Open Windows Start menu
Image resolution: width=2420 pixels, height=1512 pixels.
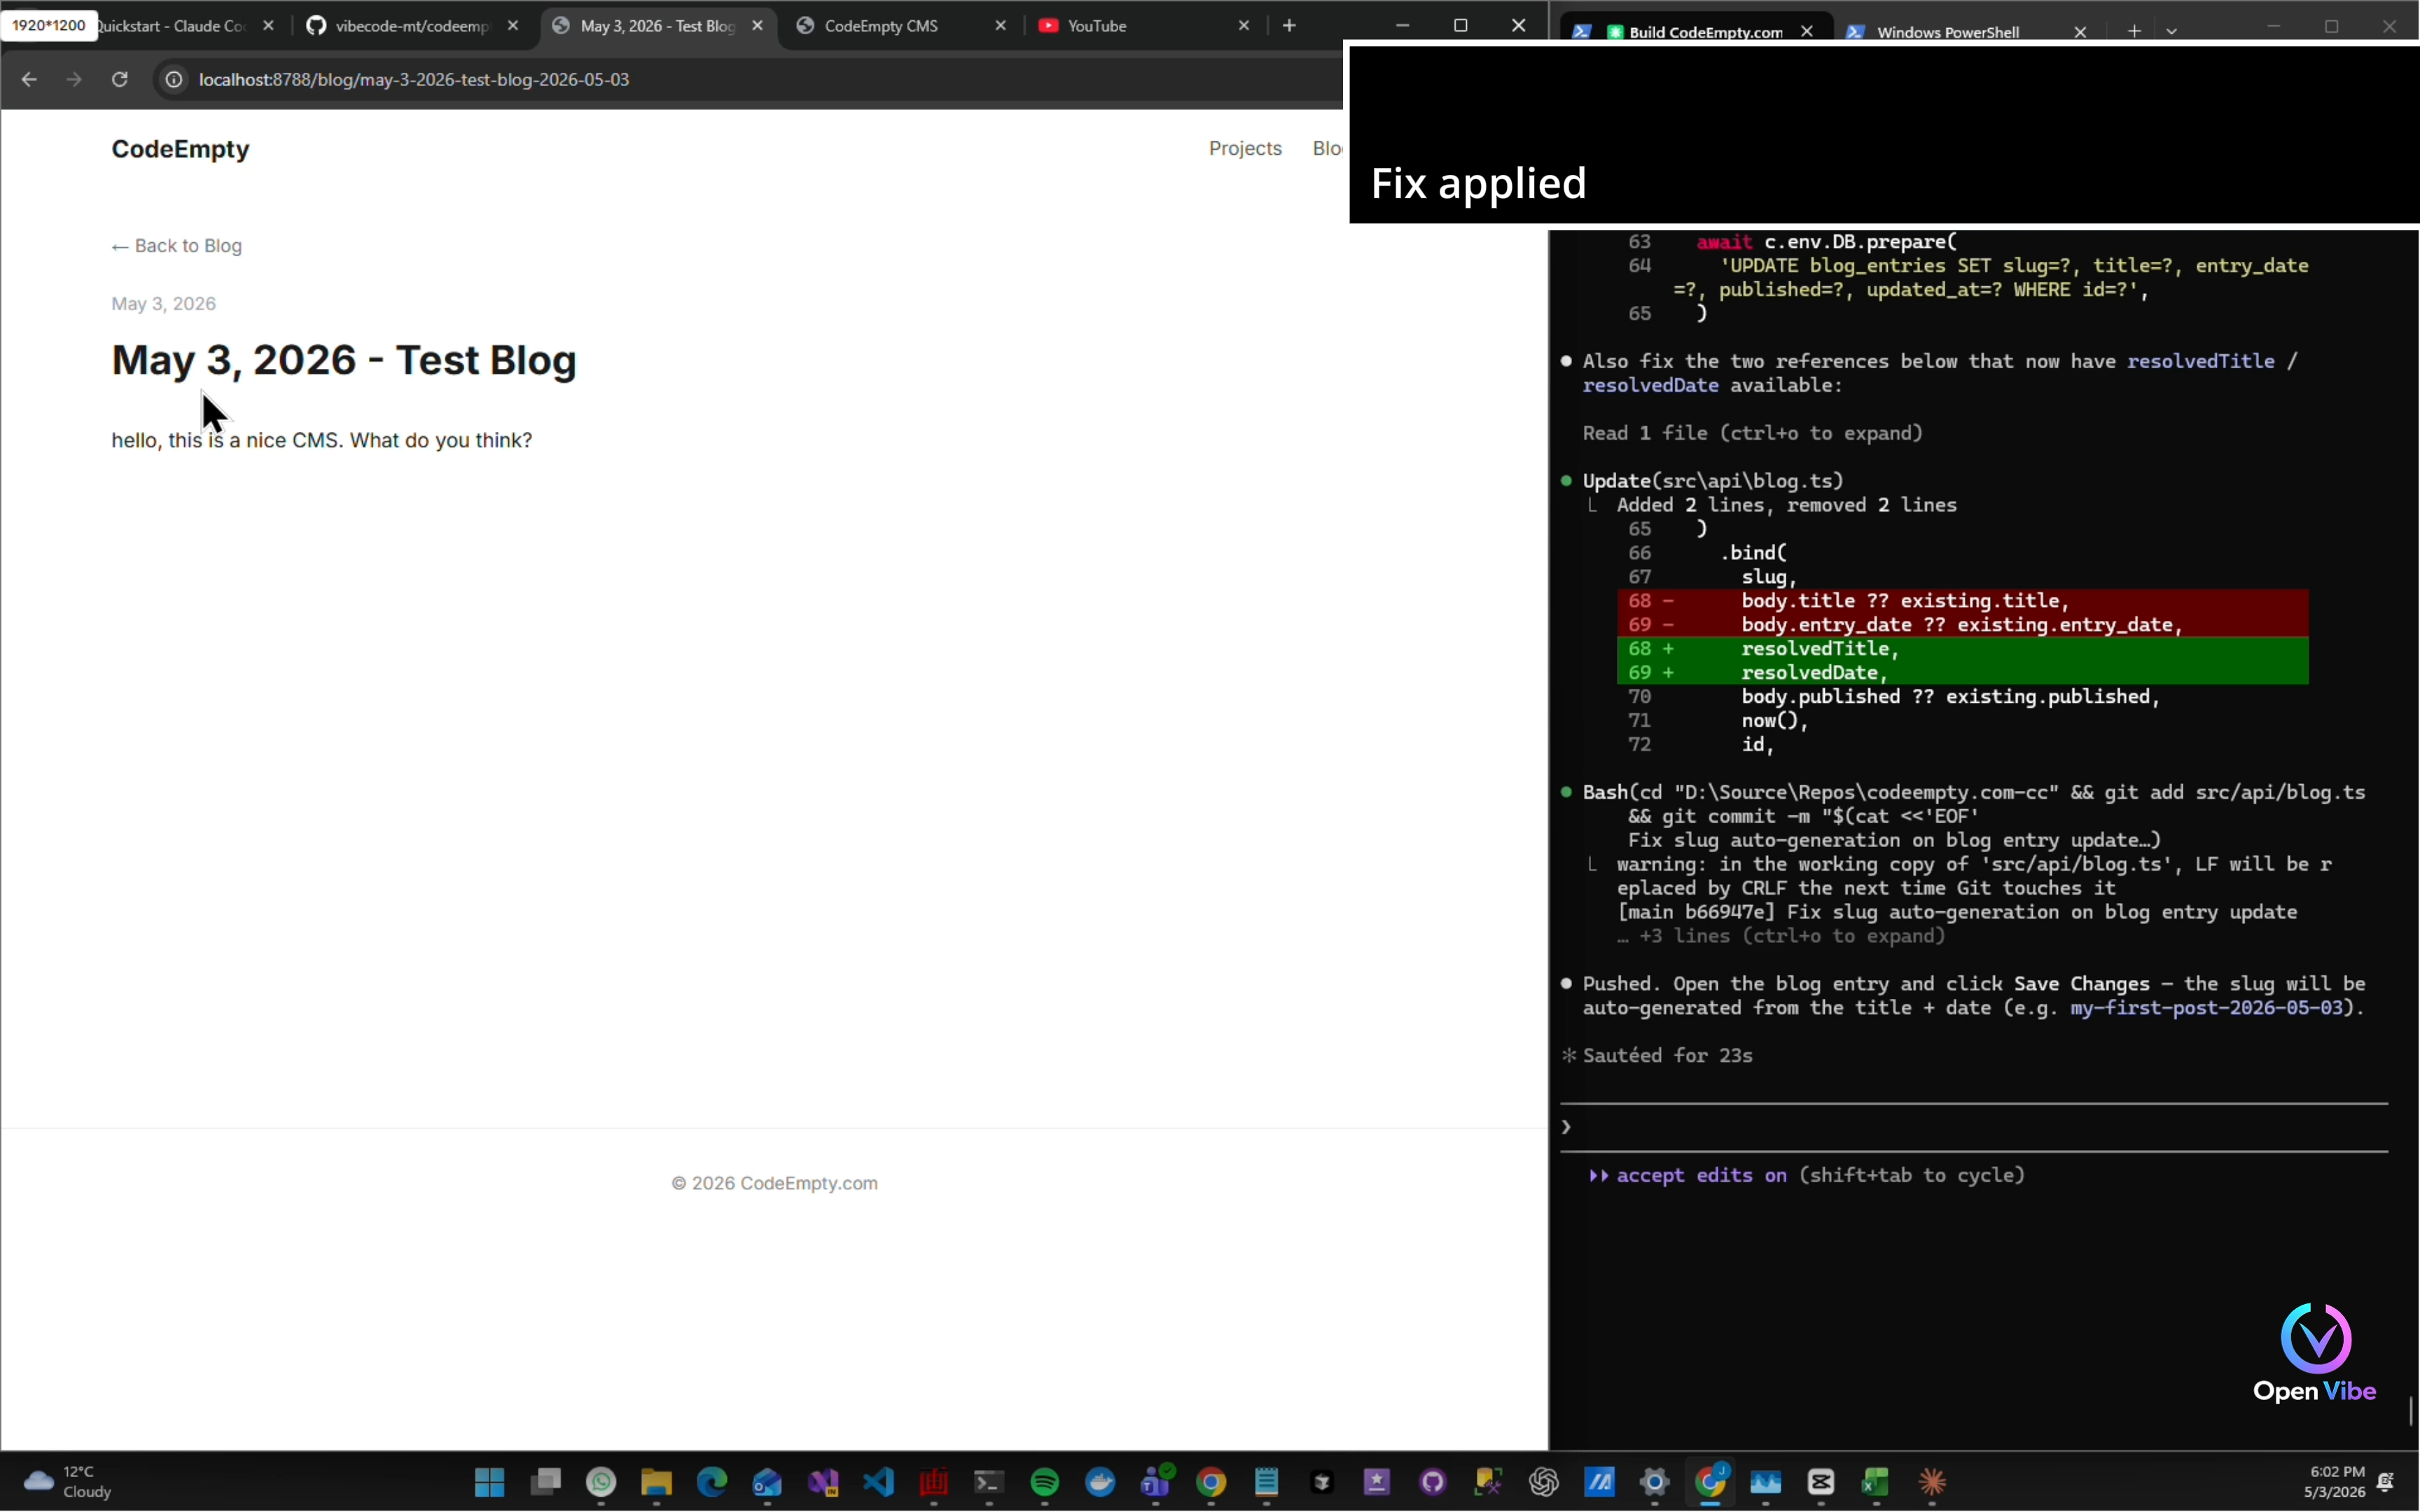point(489,1481)
